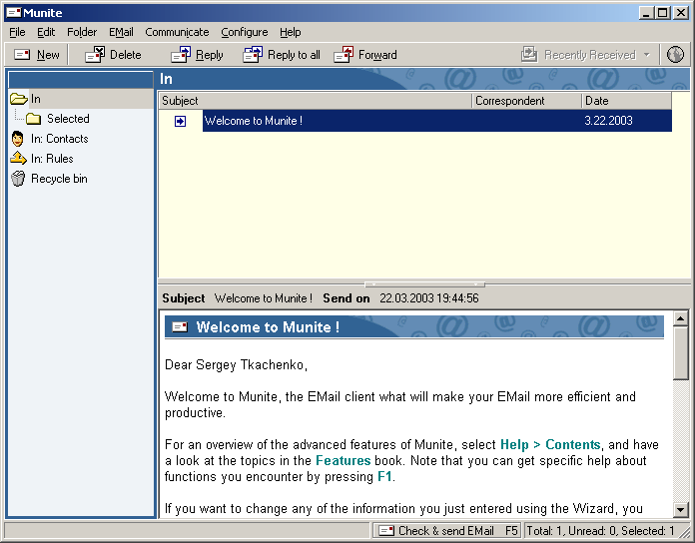Open the EMail menu
This screenshot has width=695, height=543.
click(x=121, y=32)
